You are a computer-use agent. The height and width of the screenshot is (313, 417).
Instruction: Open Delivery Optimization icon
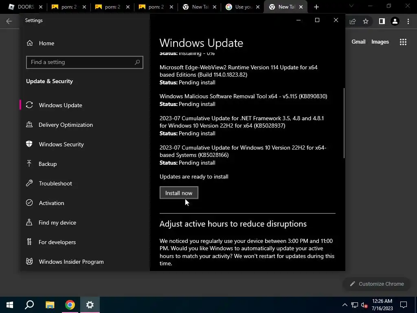pos(29,125)
